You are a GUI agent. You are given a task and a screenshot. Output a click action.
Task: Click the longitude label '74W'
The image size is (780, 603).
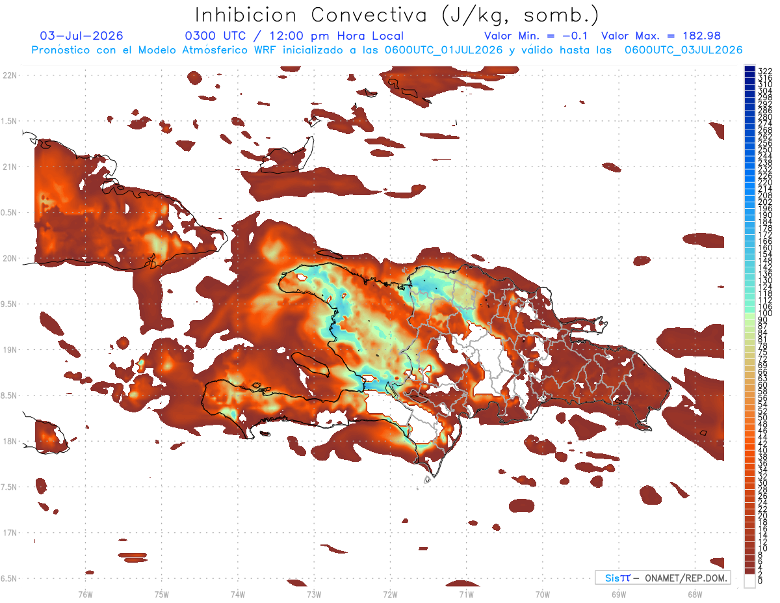click(238, 595)
